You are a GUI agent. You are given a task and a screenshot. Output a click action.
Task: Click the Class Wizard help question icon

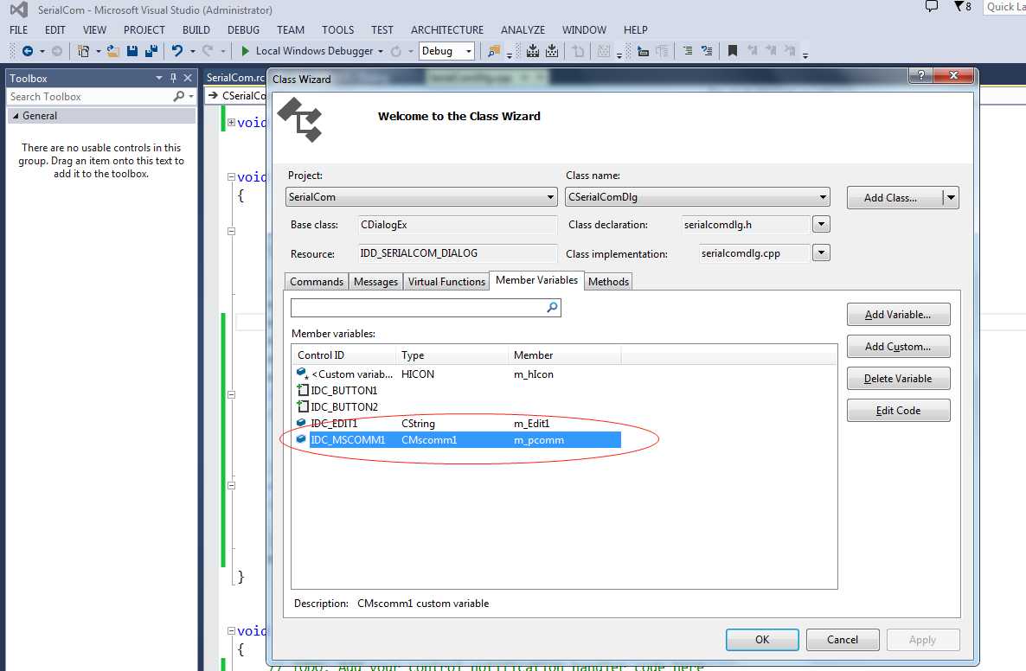point(921,75)
